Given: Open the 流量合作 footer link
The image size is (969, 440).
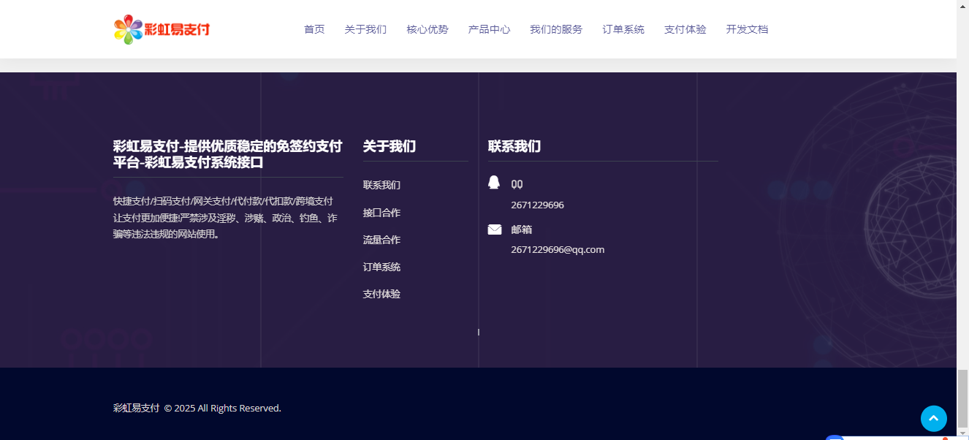Looking at the screenshot, I should pos(381,240).
